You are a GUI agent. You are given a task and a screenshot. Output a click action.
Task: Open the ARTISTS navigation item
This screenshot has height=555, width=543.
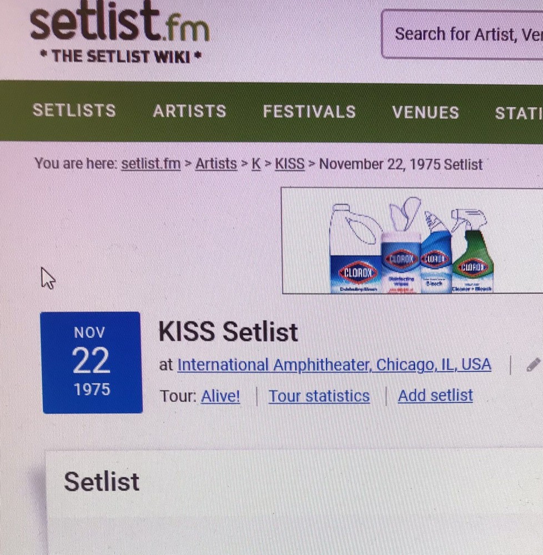pyautogui.click(x=190, y=111)
